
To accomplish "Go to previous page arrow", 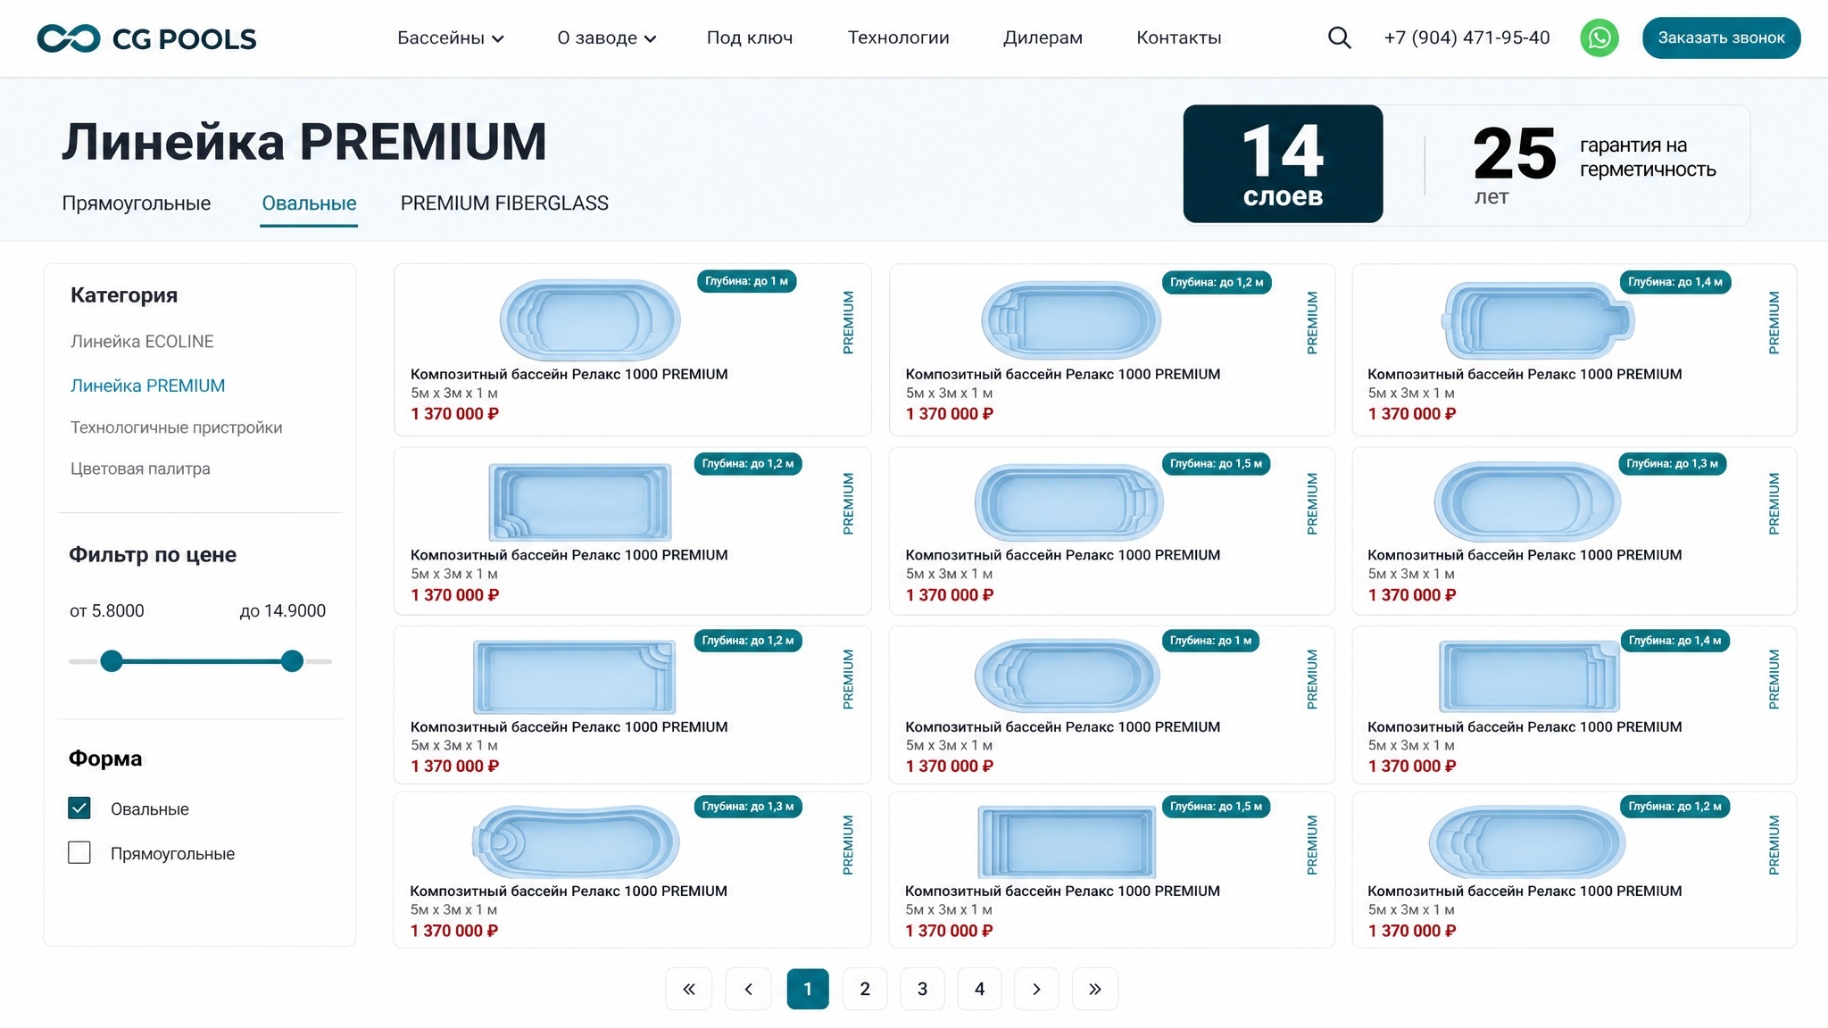I will coord(748,989).
